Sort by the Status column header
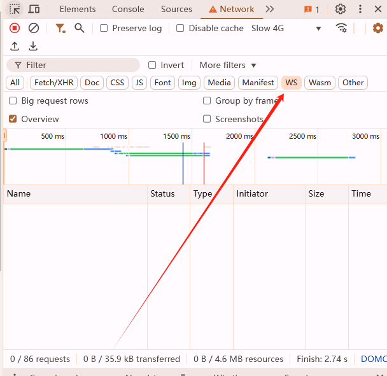387x376 pixels. tap(169, 194)
